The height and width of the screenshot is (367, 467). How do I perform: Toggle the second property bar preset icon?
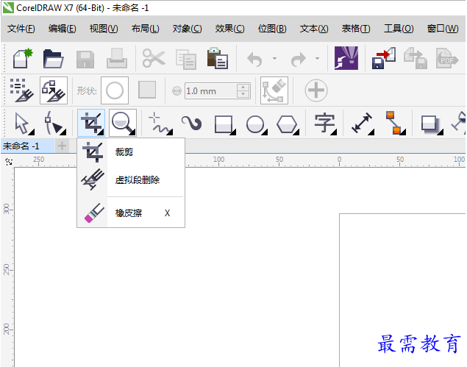coord(54,90)
